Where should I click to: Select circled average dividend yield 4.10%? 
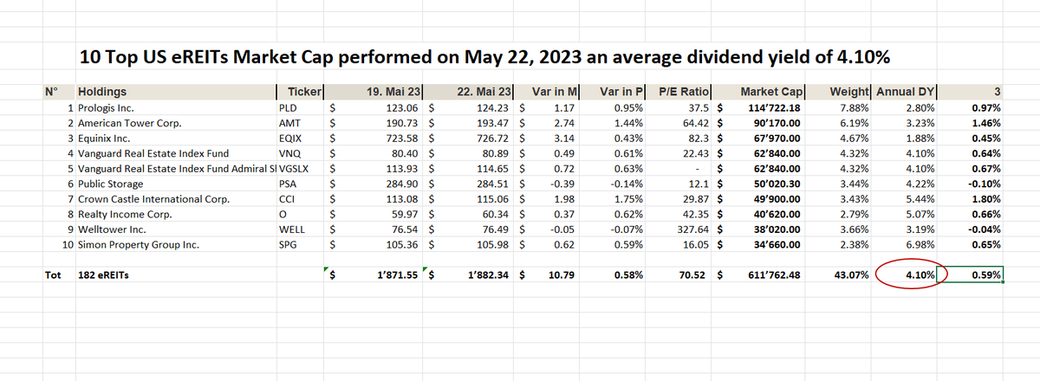click(x=905, y=275)
